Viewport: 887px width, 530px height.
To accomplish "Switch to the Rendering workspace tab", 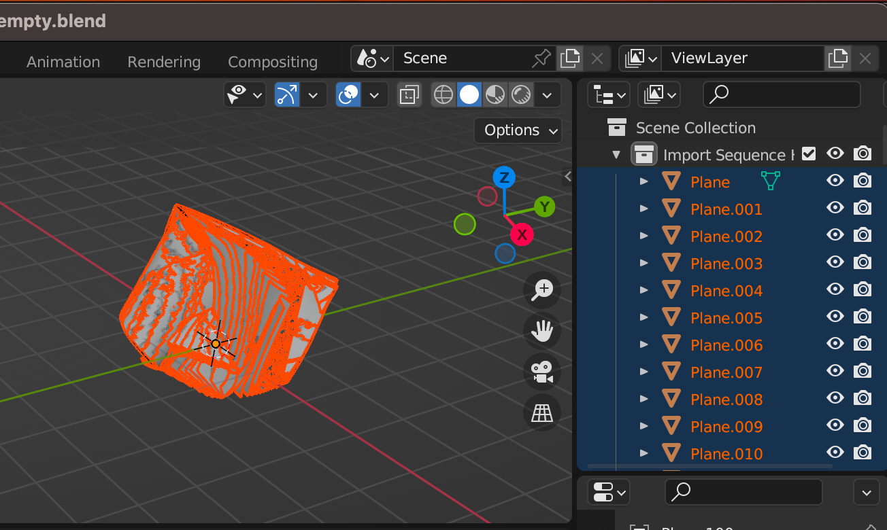I will (164, 62).
